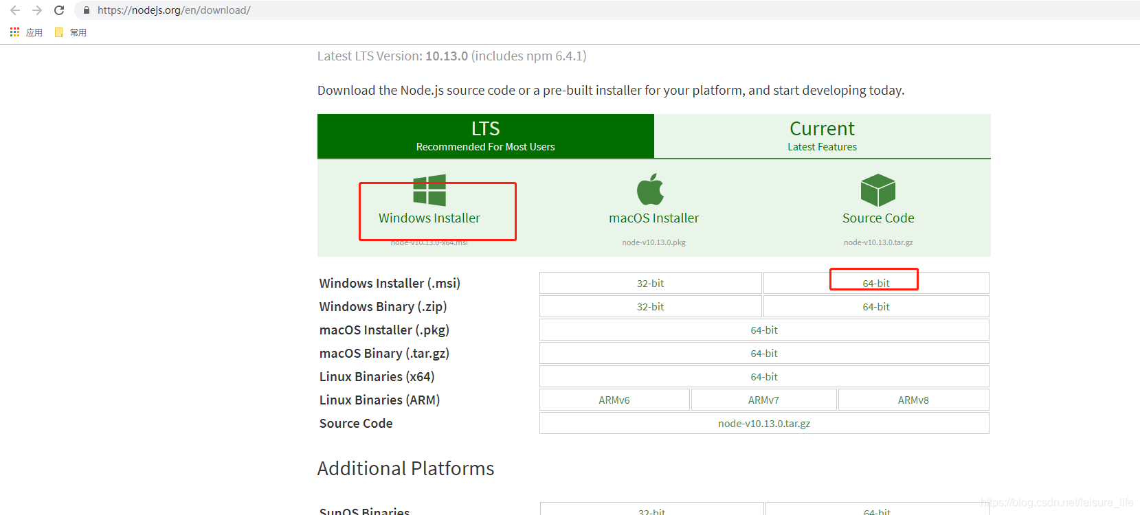Download Windows Binary (.zip) 64-bit
The image size is (1140, 515).
pos(876,306)
